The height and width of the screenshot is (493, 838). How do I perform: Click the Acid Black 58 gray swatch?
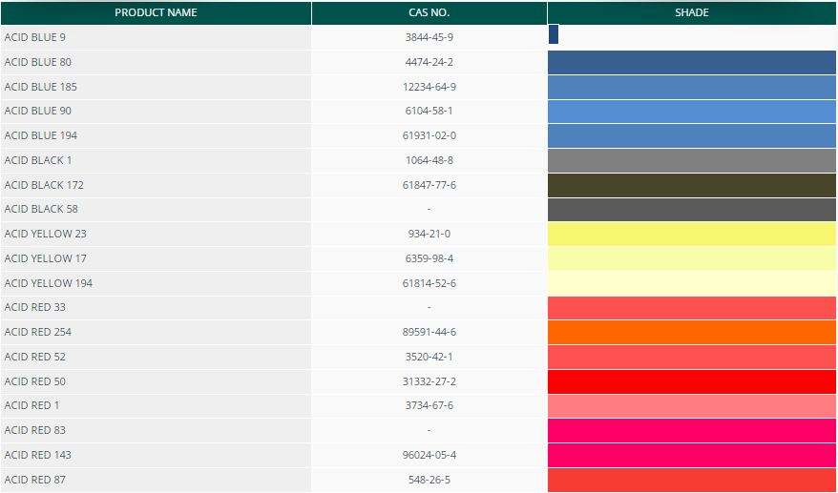click(692, 209)
